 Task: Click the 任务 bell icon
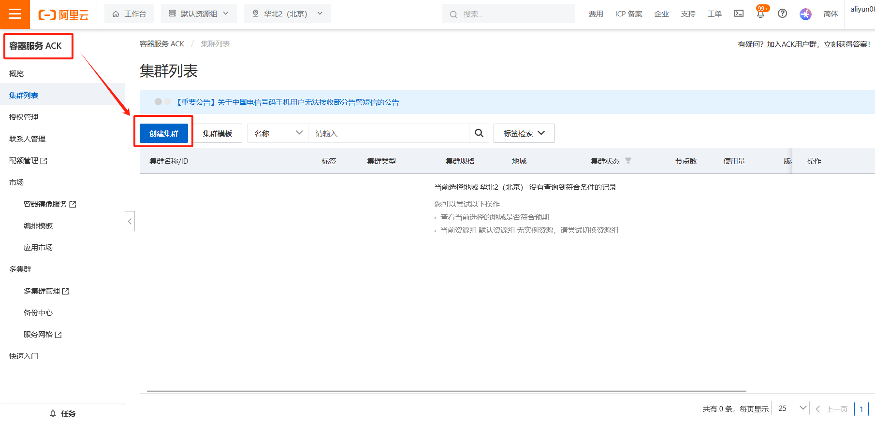pyautogui.click(x=53, y=413)
